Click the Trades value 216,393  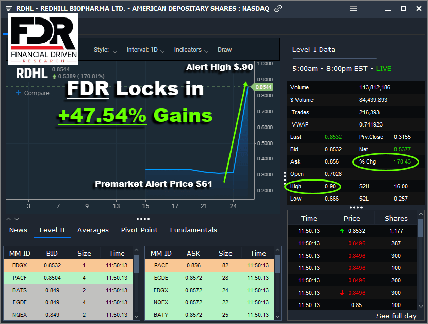[x=369, y=112]
